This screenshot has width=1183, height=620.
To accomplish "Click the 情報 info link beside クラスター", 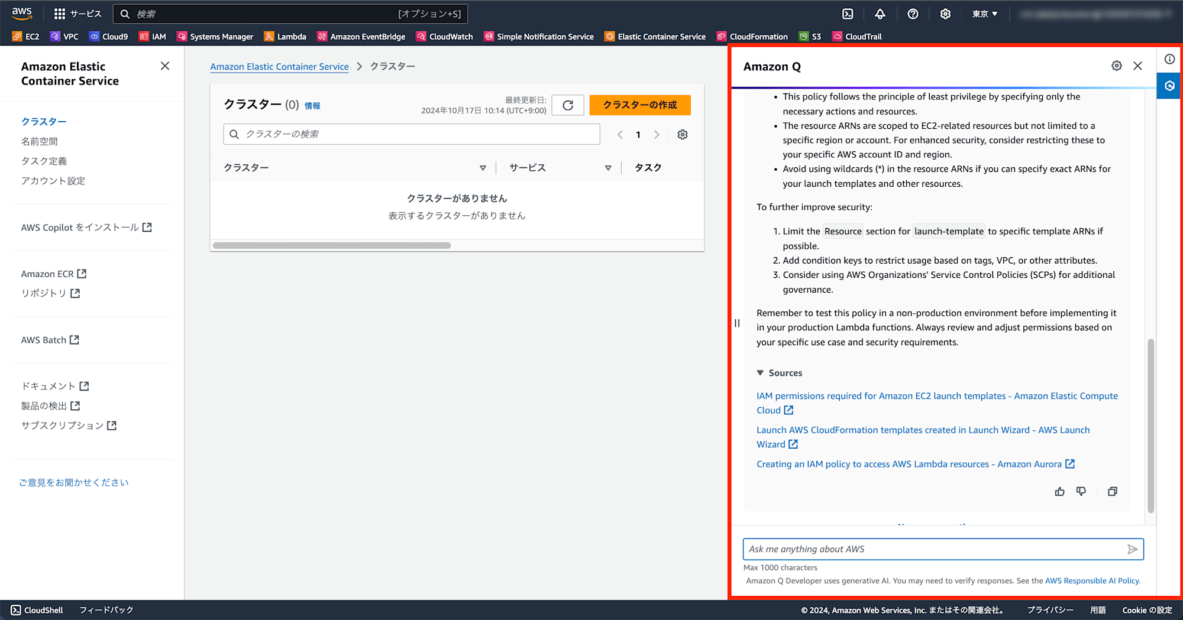I will coord(312,106).
